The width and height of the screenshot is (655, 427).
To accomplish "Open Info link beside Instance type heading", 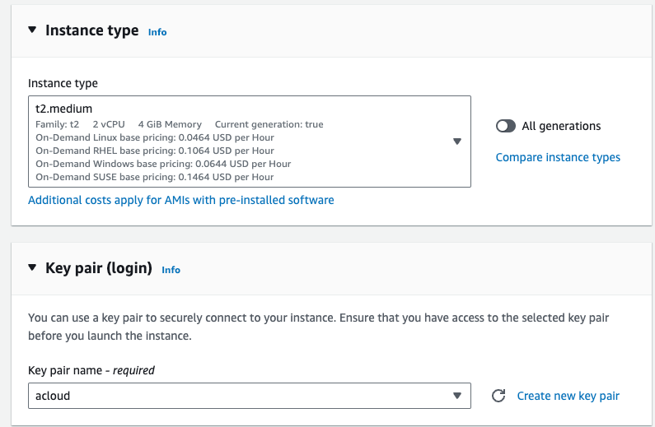I will coord(157,32).
